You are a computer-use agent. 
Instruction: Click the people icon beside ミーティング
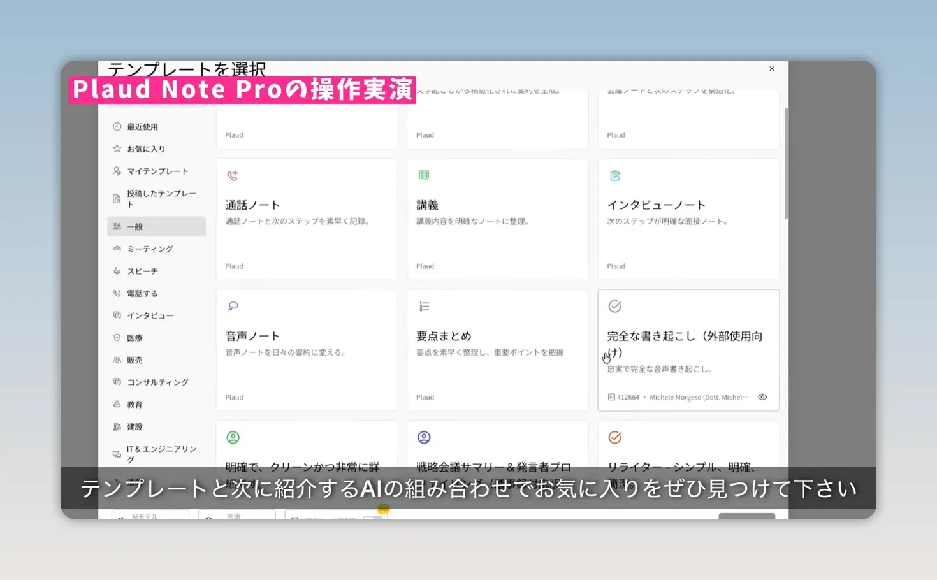[x=117, y=249]
